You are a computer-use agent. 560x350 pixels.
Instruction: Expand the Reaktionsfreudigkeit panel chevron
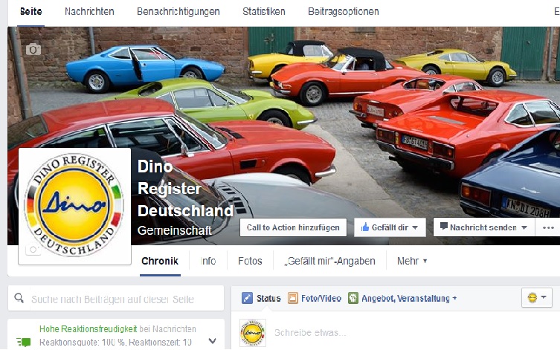[212, 341]
